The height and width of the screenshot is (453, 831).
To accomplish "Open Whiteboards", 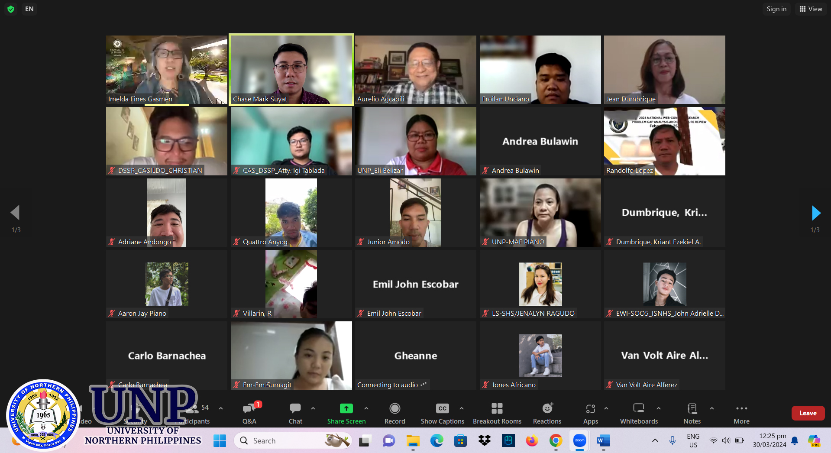I will 638,413.
